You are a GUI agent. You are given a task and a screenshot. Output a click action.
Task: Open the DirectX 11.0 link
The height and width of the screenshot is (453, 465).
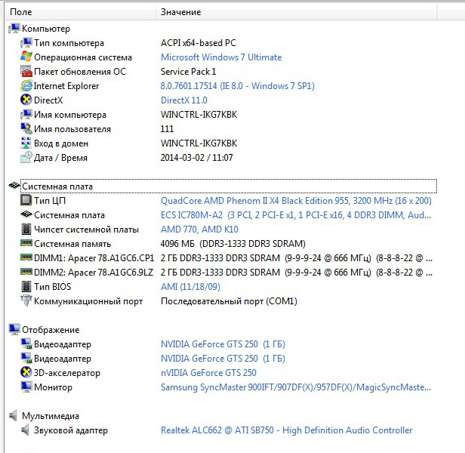(x=184, y=100)
